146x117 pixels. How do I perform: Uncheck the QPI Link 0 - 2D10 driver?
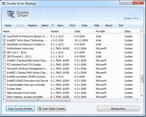point(4,52)
